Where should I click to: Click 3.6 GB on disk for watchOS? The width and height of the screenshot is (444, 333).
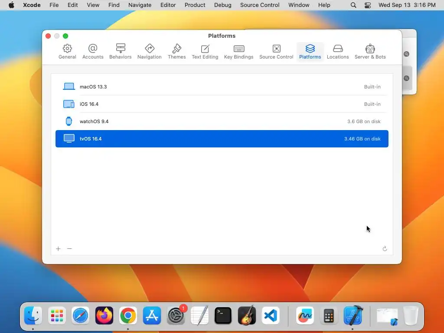click(364, 121)
